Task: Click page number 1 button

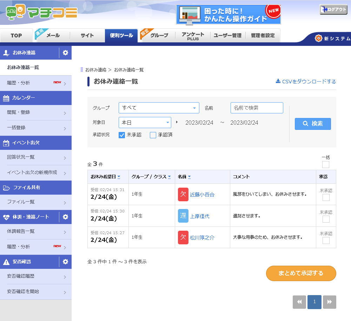Action: click(x=314, y=302)
